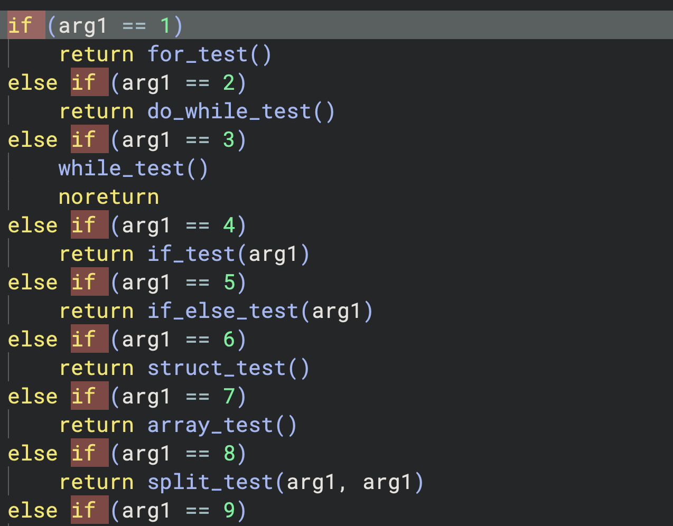
Task: Click the constant 9 in the last condition
Action: pyautogui.click(x=229, y=511)
